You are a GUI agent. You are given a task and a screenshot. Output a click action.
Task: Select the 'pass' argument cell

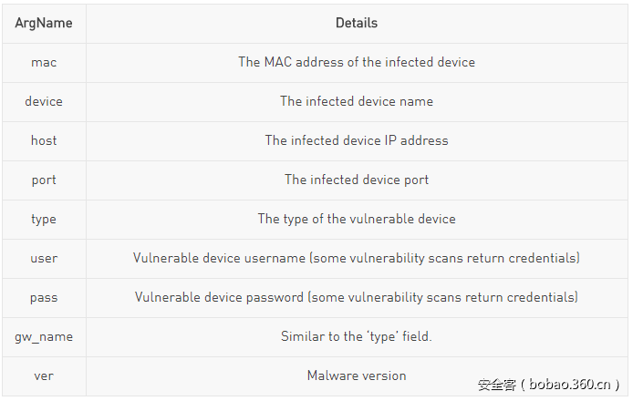click(x=44, y=297)
